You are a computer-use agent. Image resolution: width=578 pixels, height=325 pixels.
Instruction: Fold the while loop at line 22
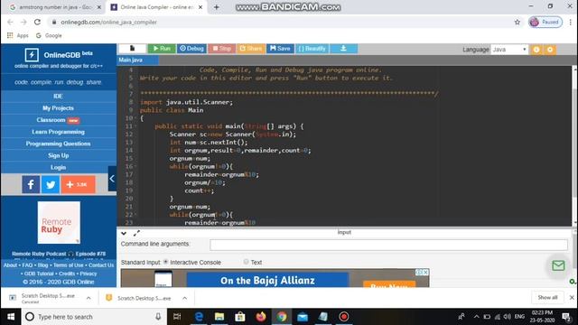pos(135,215)
